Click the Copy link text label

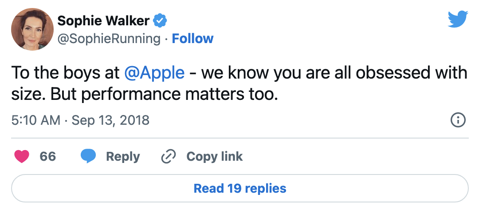pyautogui.click(x=214, y=156)
